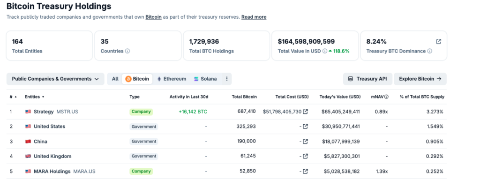Open Public Companies & Governments dropdown
Screen dimensions: 480x180
[x=55, y=79]
